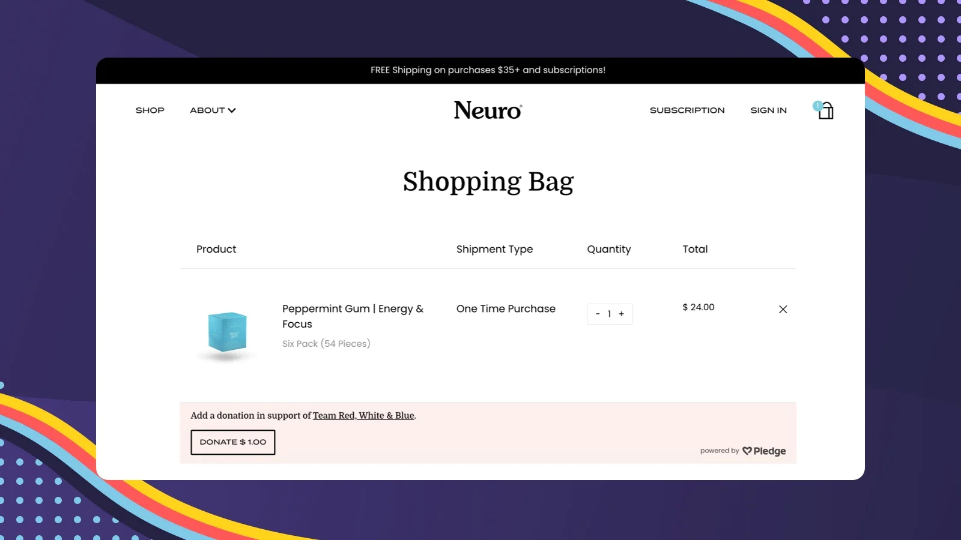Screen dimensions: 961x540
Task: Open the shopping bag icon
Action: point(824,110)
